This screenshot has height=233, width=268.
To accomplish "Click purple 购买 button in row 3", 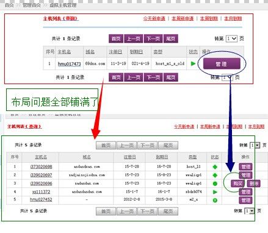I will click(x=237, y=184).
